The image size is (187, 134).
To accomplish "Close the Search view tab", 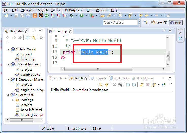I will point(86,78).
